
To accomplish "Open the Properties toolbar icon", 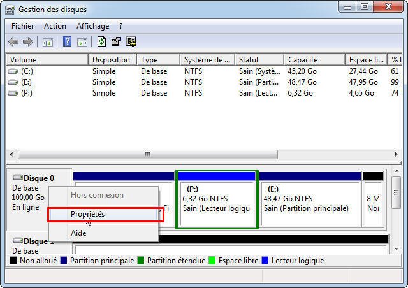I will [x=116, y=41].
